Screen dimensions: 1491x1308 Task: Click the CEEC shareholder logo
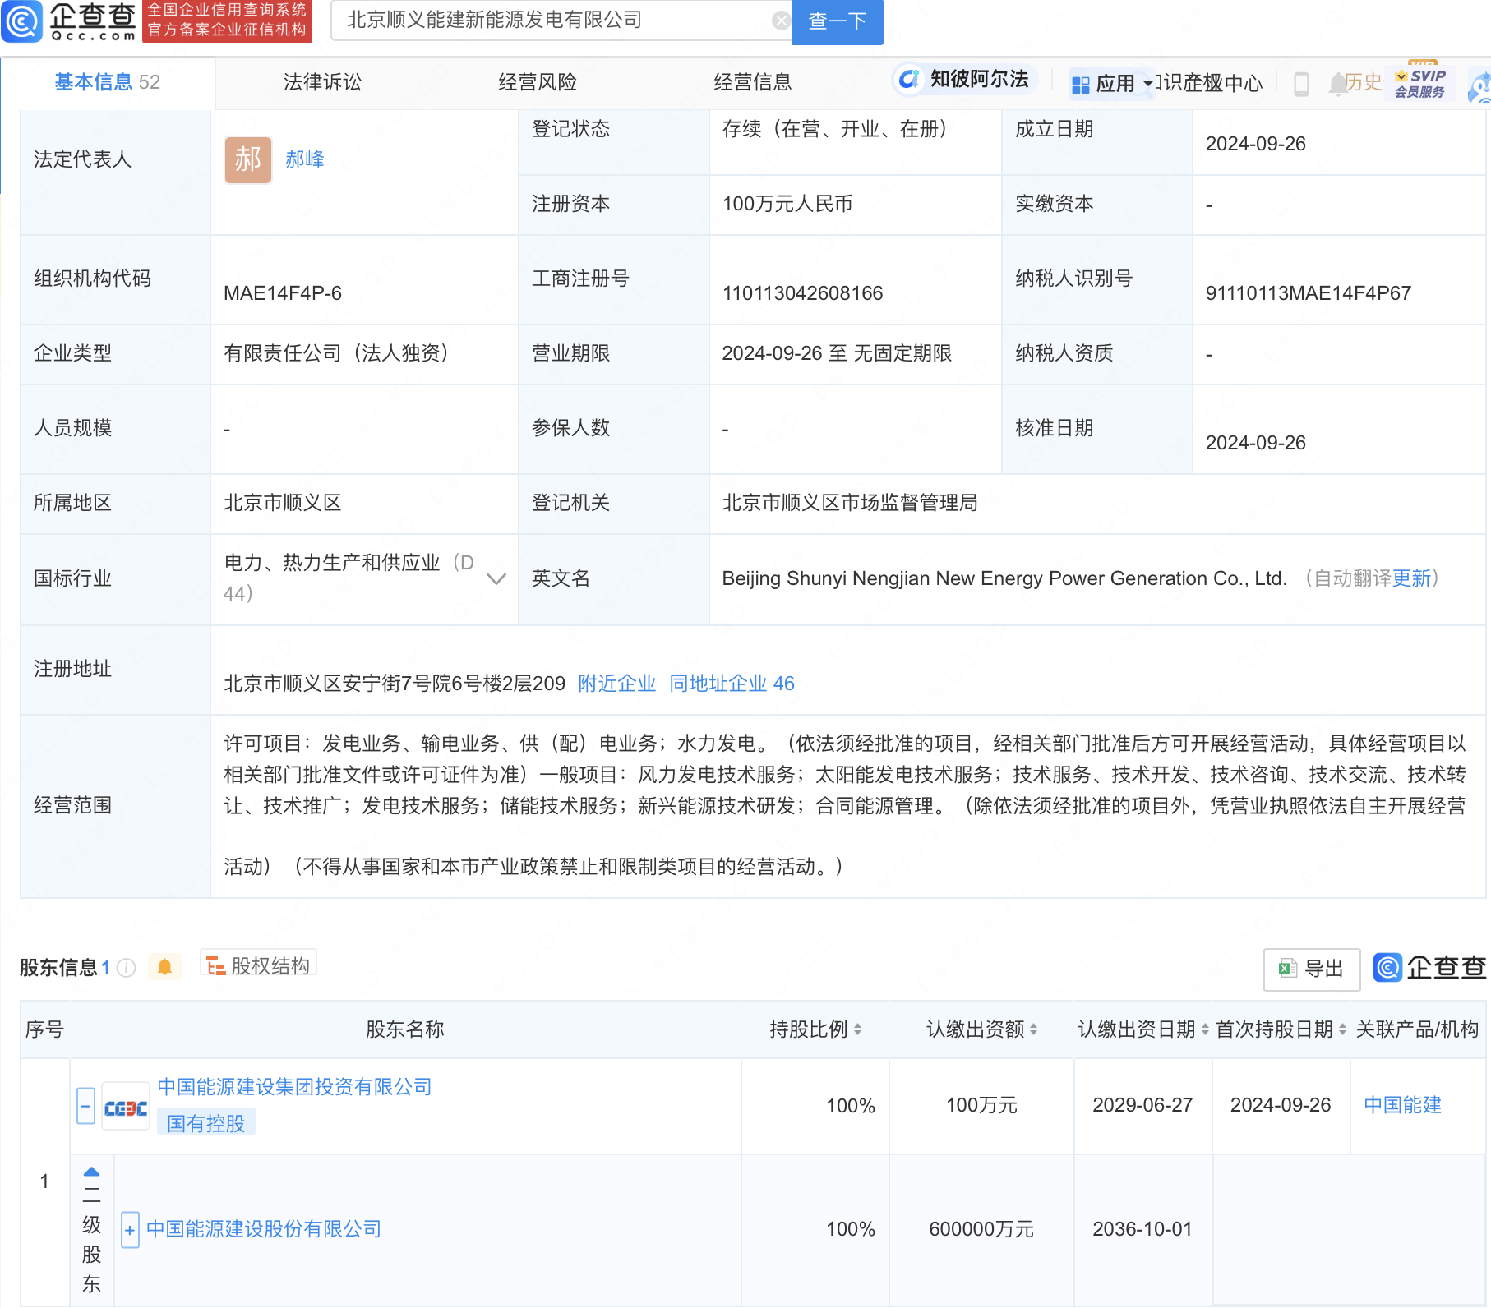point(126,1107)
